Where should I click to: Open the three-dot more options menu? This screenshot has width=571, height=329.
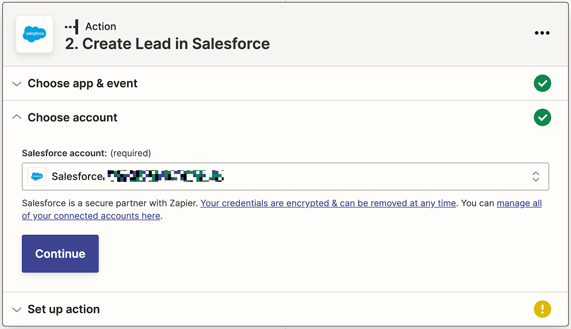(542, 33)
